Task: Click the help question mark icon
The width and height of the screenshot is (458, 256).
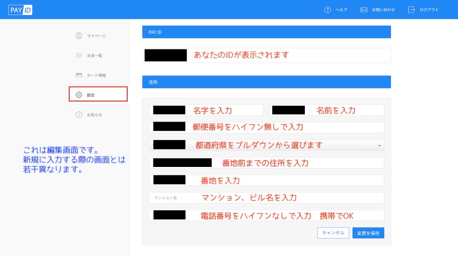Action: click(328, 10)
